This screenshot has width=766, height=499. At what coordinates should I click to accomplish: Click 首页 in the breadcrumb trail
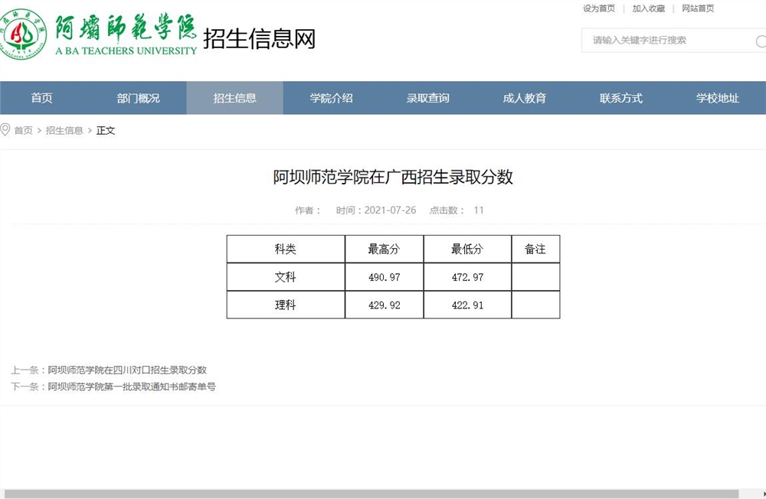[24, 130]
